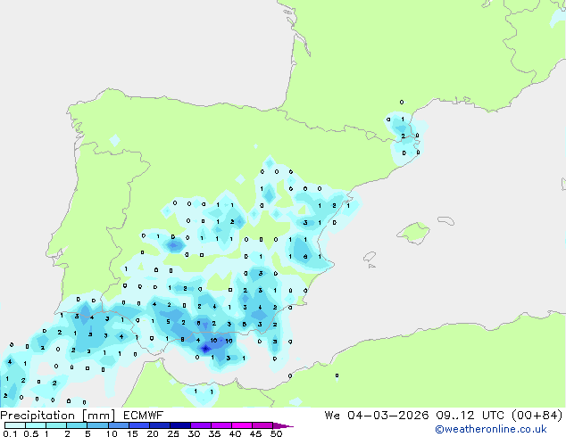Screen dimensions: 566x437
Task: Click the '09..12 UTC' time range text
Action: pyautogui.click(x=470, y=416)
